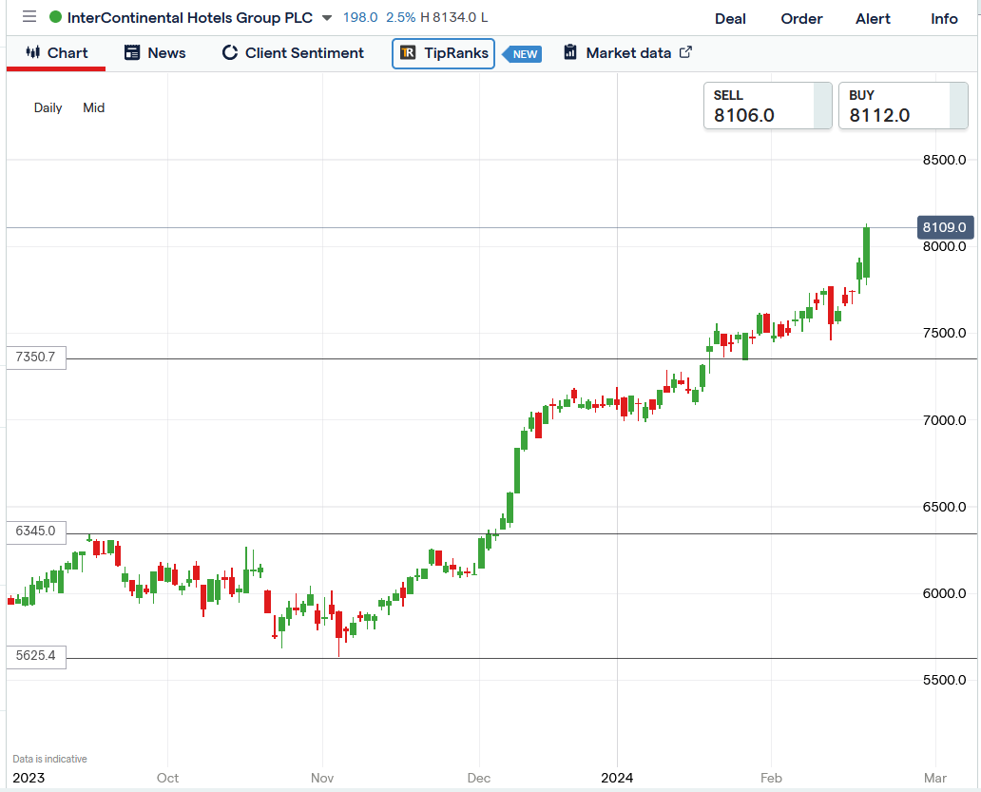Click the H 8134.0 high value

[x=449, y=17]
